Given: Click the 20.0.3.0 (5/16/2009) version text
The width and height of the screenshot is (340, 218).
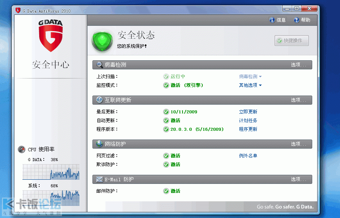Looking at the screenshot, I should tap(197, 129).
